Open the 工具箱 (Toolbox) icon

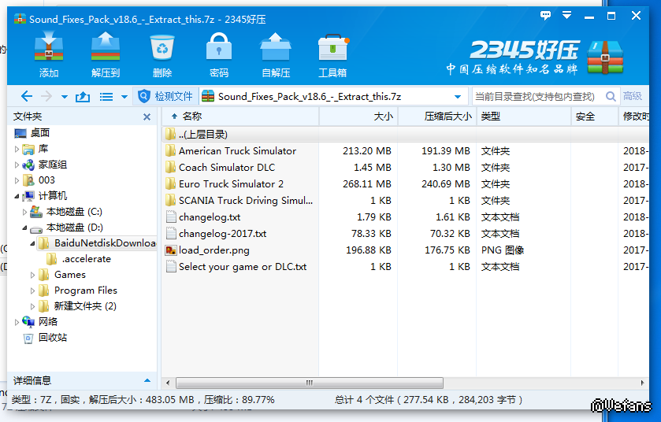(332, 55)
